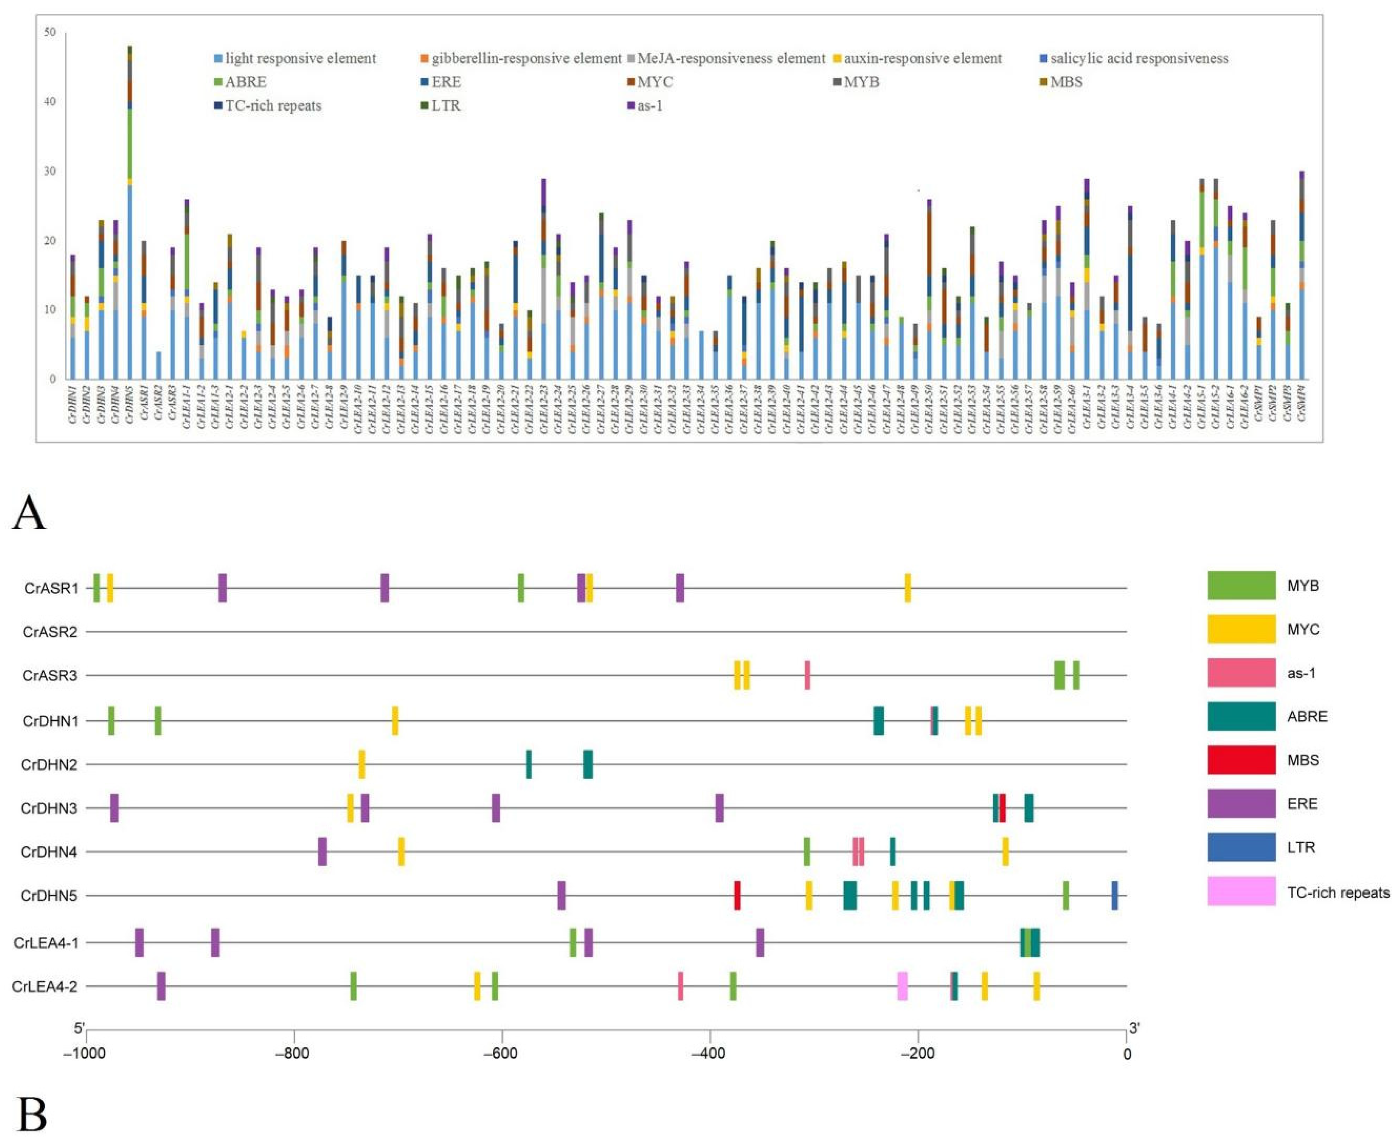The width and height of the screenshot is (1394, 1141).
Task: Click the CrASR2 row label
Action: pyautogui.click(x=50, y=632)
